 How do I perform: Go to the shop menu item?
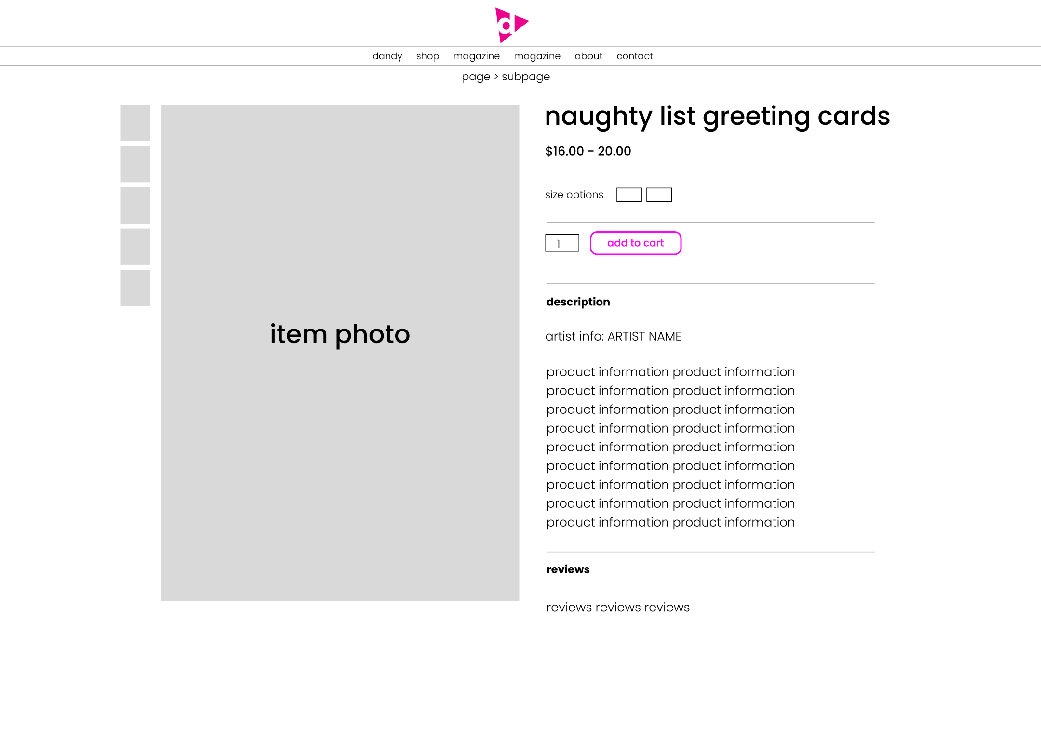click(x=427, y=56)
